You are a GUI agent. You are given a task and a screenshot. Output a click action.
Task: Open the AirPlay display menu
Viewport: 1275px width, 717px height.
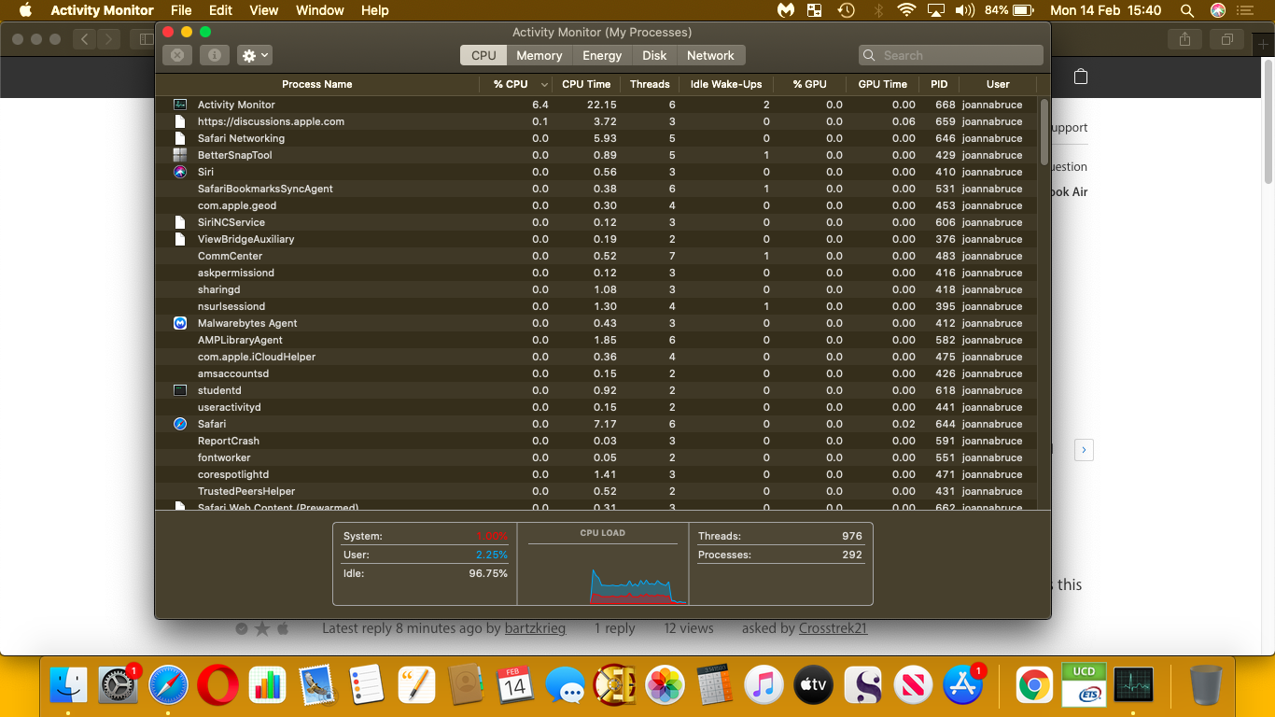click(x=935, y=10)
